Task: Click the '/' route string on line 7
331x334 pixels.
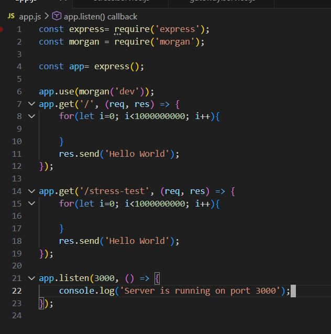Action: click(87, 104)
